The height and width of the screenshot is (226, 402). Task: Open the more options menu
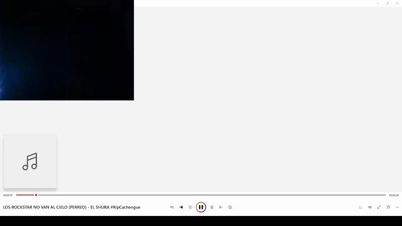pyautogui.click(x=397, y=207)
